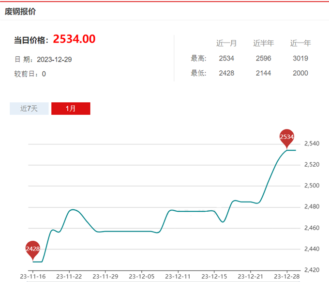
Task: Click the one-month high value 2534
Action: click(x=226, y=58)
